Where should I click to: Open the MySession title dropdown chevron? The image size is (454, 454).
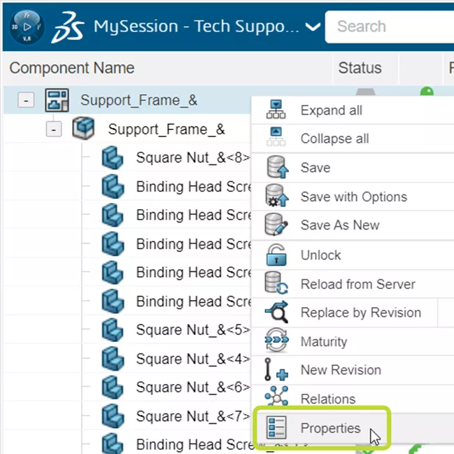pos(313,27)
